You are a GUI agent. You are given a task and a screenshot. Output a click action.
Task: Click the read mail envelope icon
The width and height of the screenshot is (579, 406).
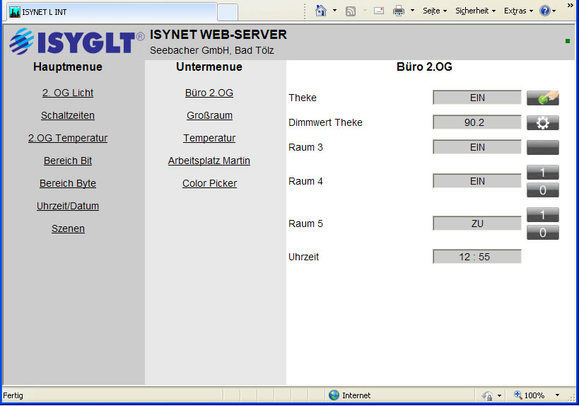pos(379,11)
